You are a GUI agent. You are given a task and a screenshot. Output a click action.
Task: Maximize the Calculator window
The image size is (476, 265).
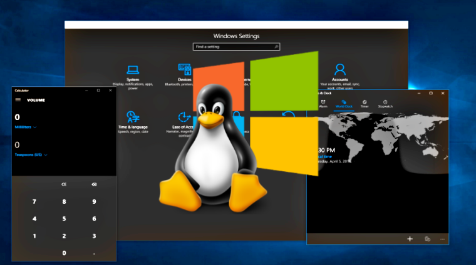tap(98, 90)
